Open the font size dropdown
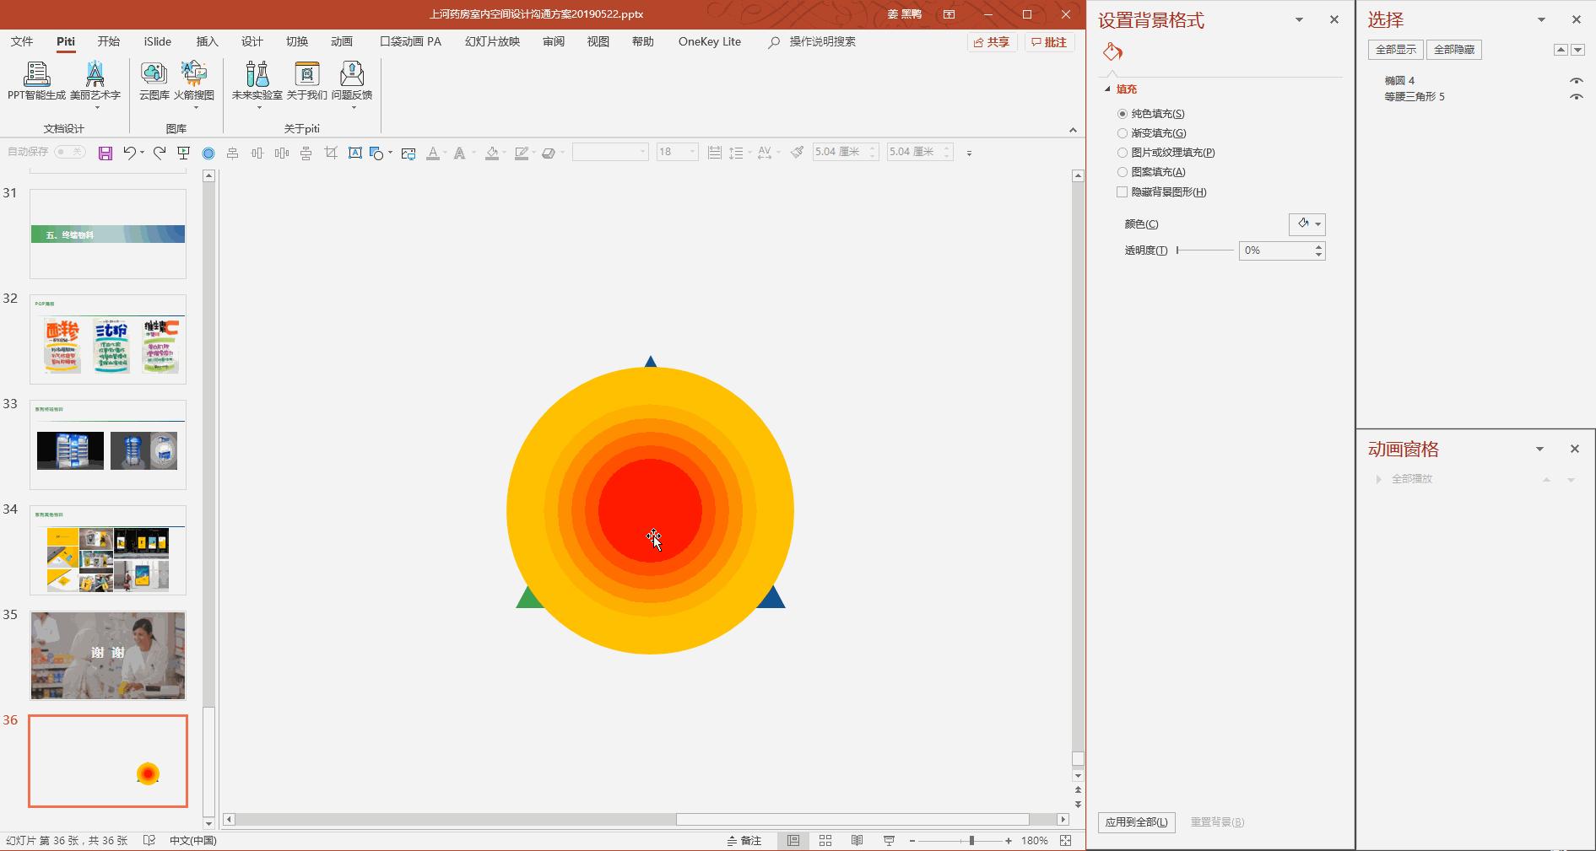The height and width of the screenshot is (851, 1596). pos(692,153)
